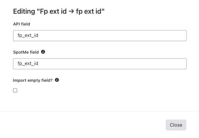Screen dimensions: 199x138
Task: Click the arrow symbol in the dialog title
Action: [71, 11]
